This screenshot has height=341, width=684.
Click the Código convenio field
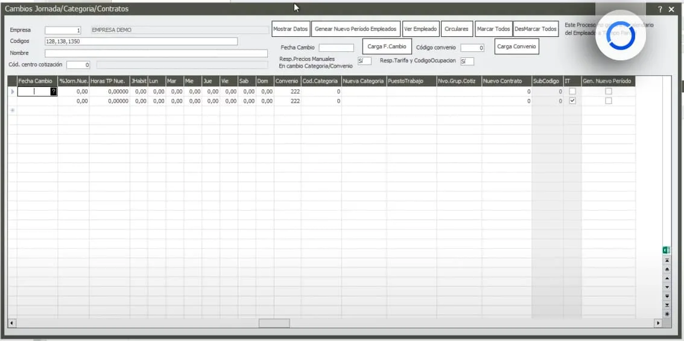coord(472,48)
